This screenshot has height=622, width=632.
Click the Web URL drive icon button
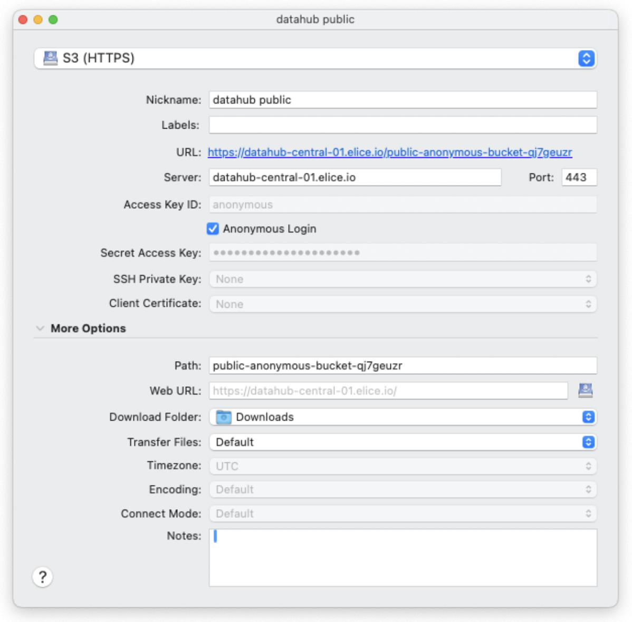point(585,391)
